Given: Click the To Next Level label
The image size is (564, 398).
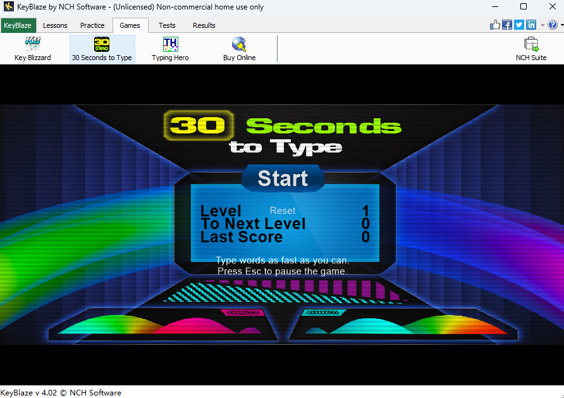Looking at the screenshot, I should (253, 223).
